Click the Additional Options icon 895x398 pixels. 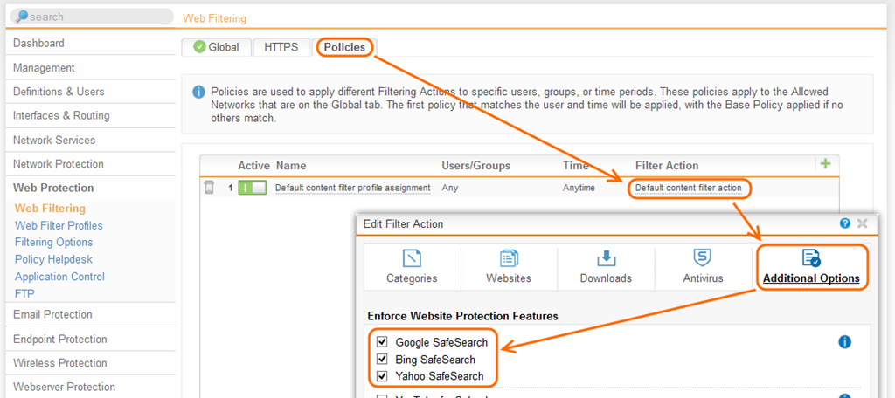pos(811,258)
